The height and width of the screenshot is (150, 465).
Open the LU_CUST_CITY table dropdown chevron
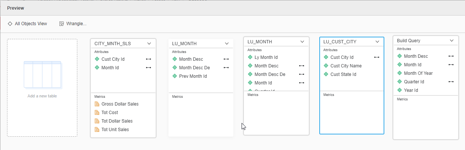coord(377,42)
